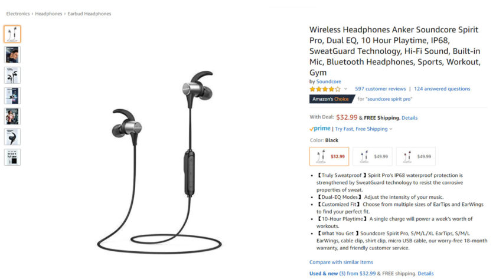View 124 answered questions
Viewport: 496px width, 279px height.
point(442,89)
